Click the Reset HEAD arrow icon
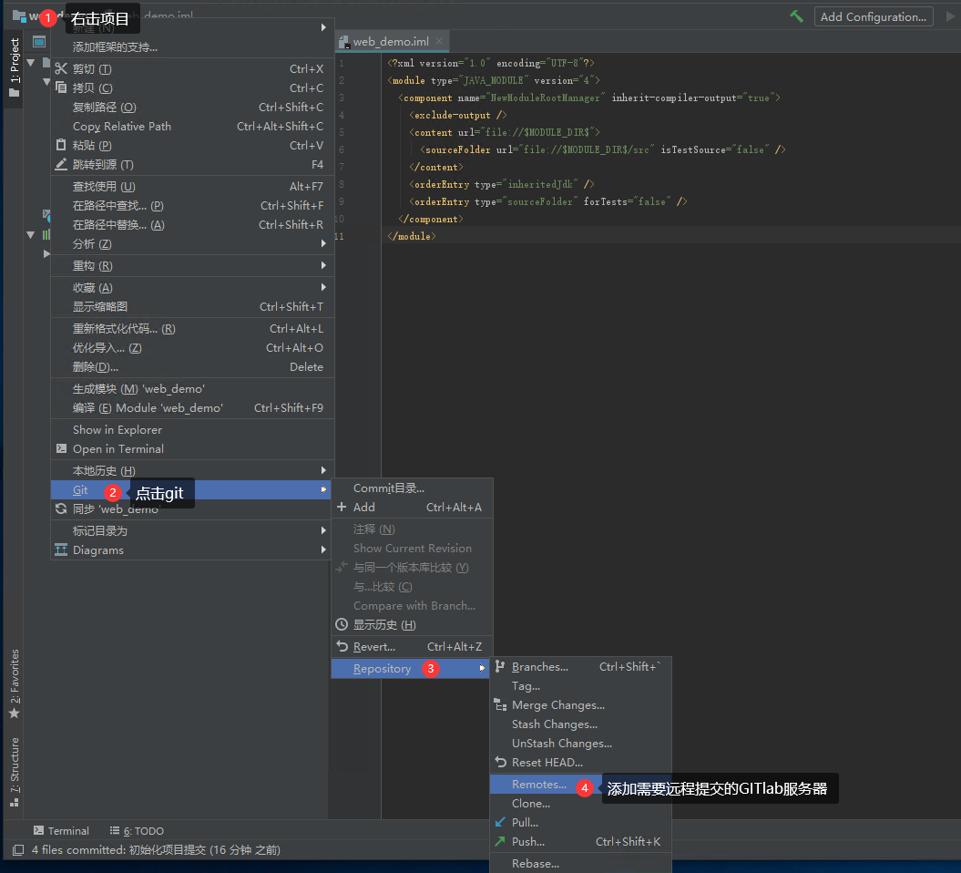961x873 pixels. pos(501,762)
